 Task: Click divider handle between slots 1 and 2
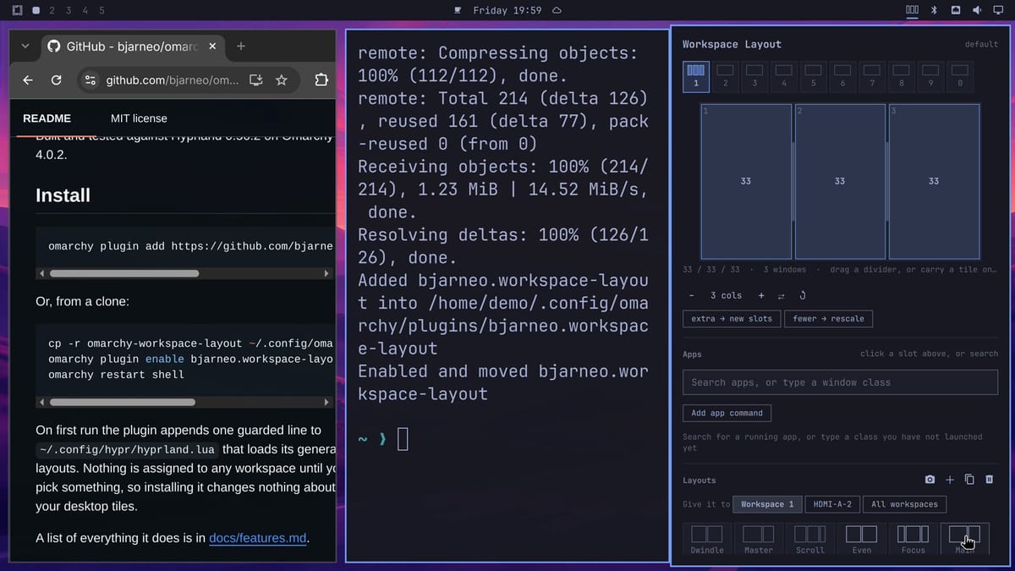793,181
